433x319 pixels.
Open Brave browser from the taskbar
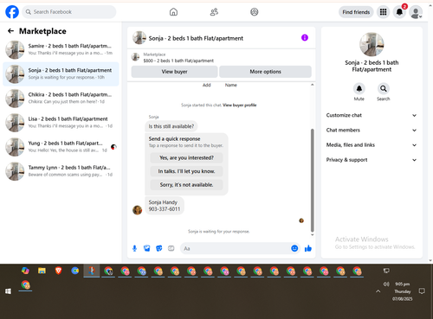click(58, 271)
